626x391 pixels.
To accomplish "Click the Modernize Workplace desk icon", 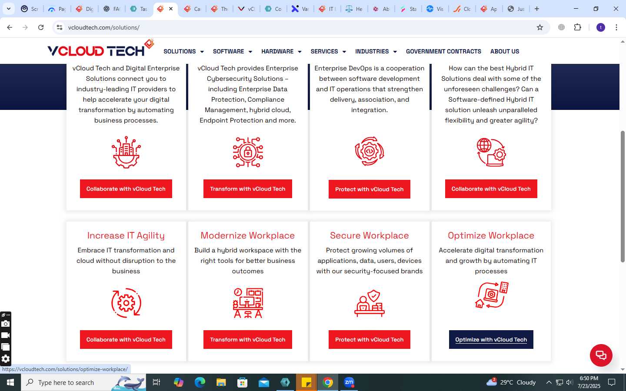I will pos(248,303).
